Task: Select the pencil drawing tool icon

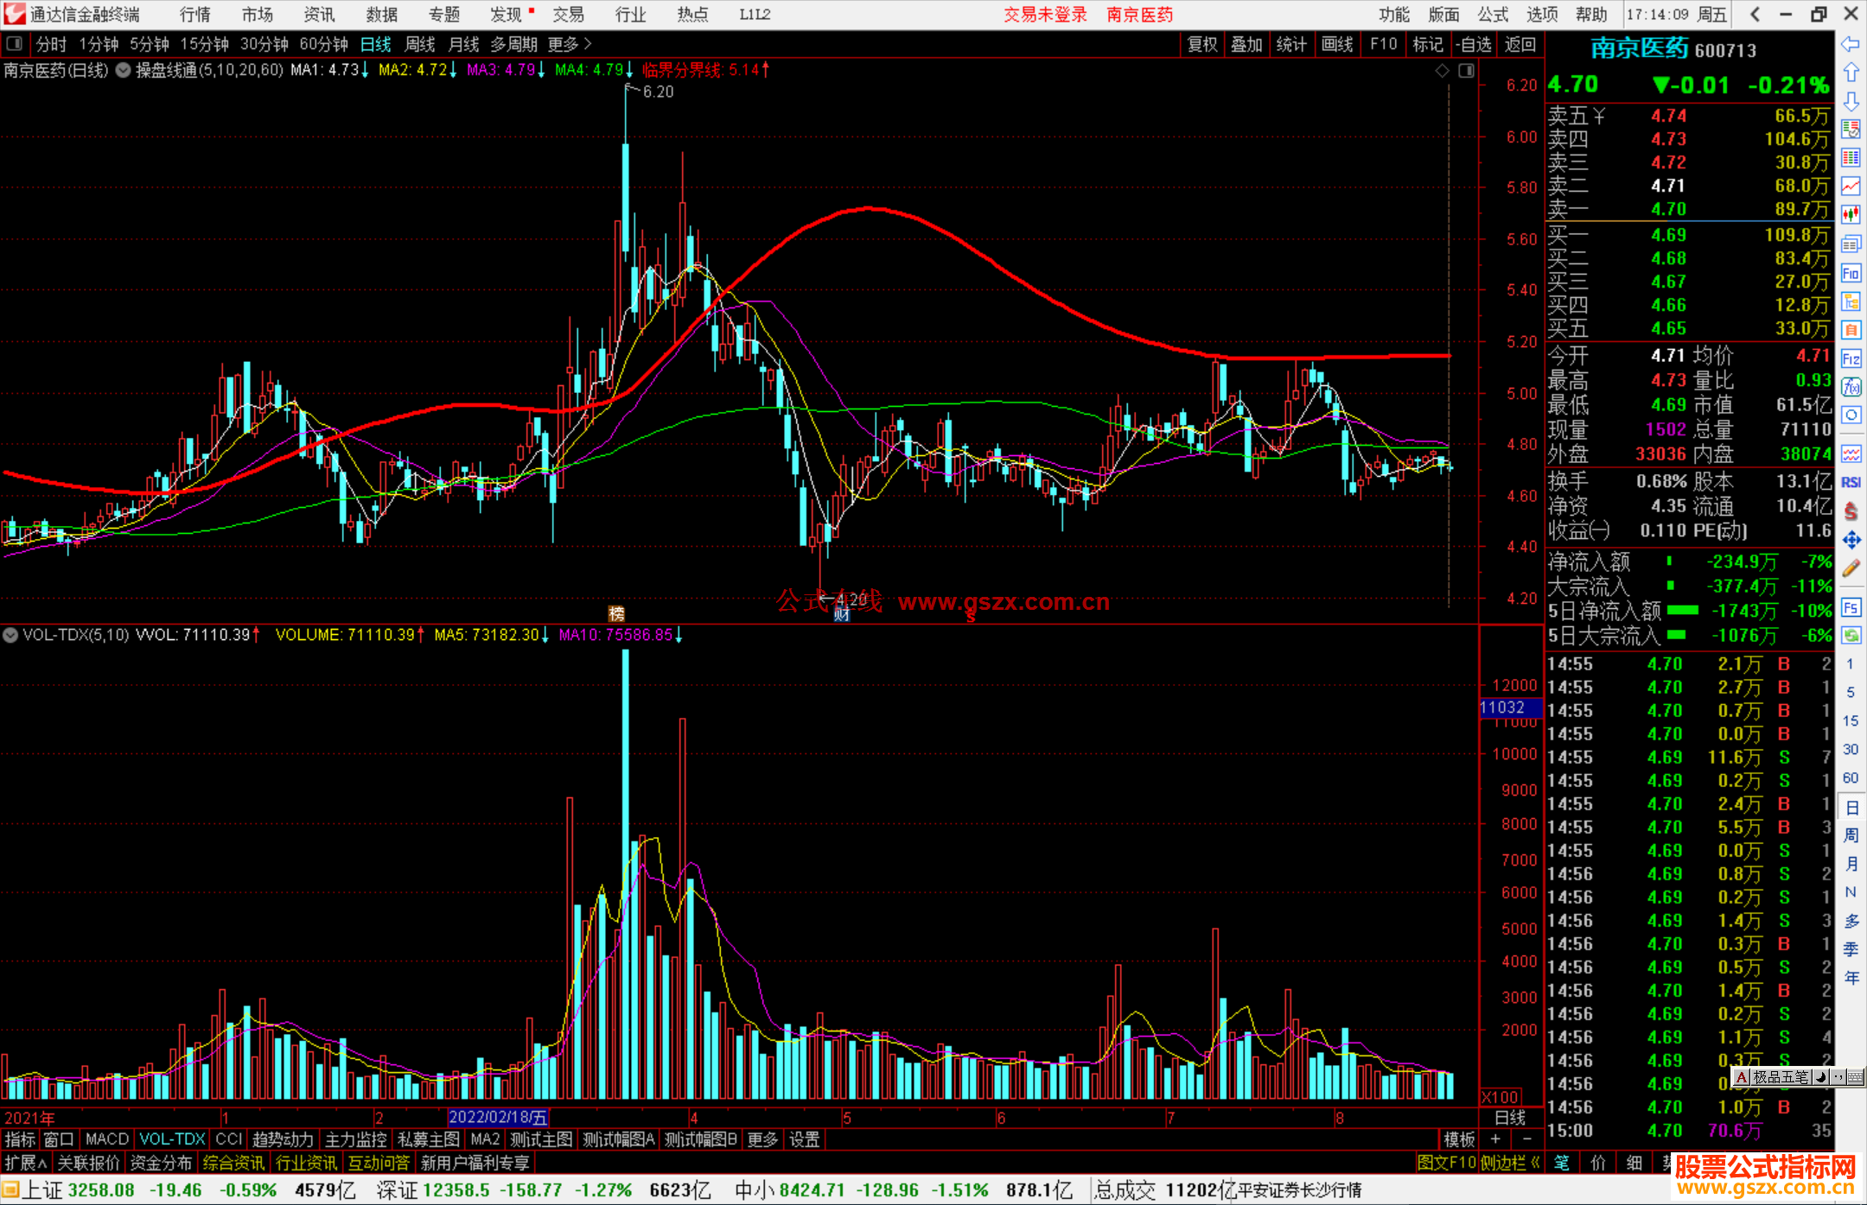Action: click(x=1851, y=568)
